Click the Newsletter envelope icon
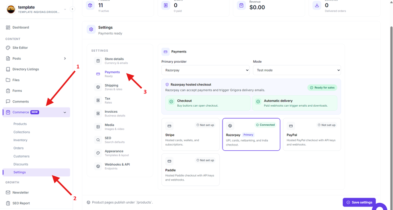 tap(8, 192)
